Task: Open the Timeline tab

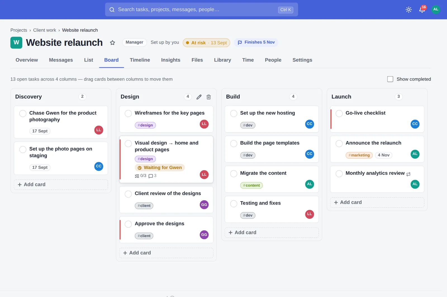Action: [x=140, y=60]
